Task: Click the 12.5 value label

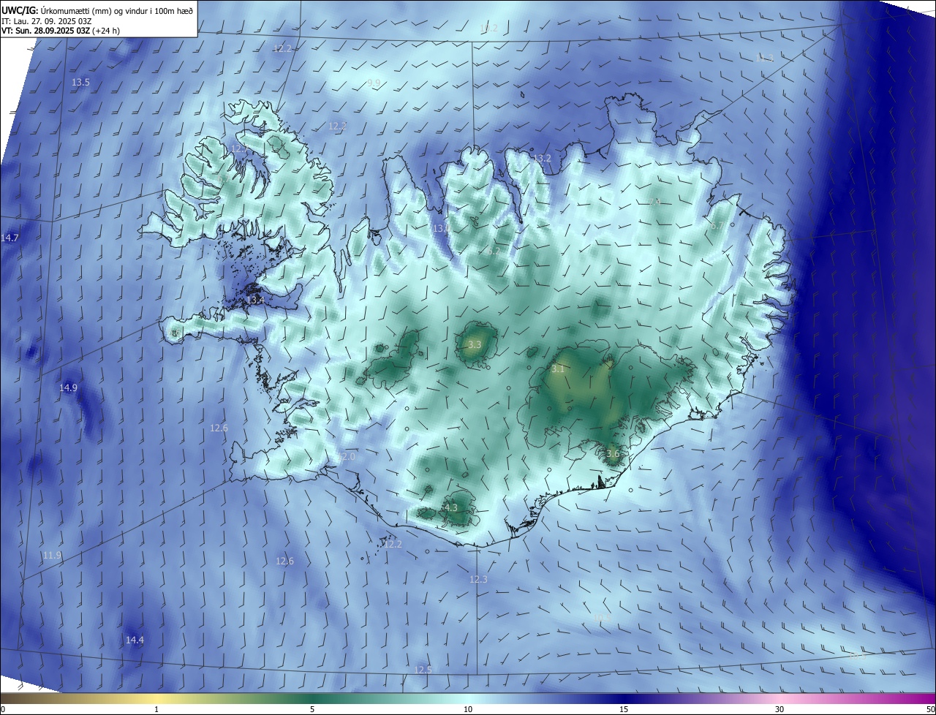Action: (423, 670)
